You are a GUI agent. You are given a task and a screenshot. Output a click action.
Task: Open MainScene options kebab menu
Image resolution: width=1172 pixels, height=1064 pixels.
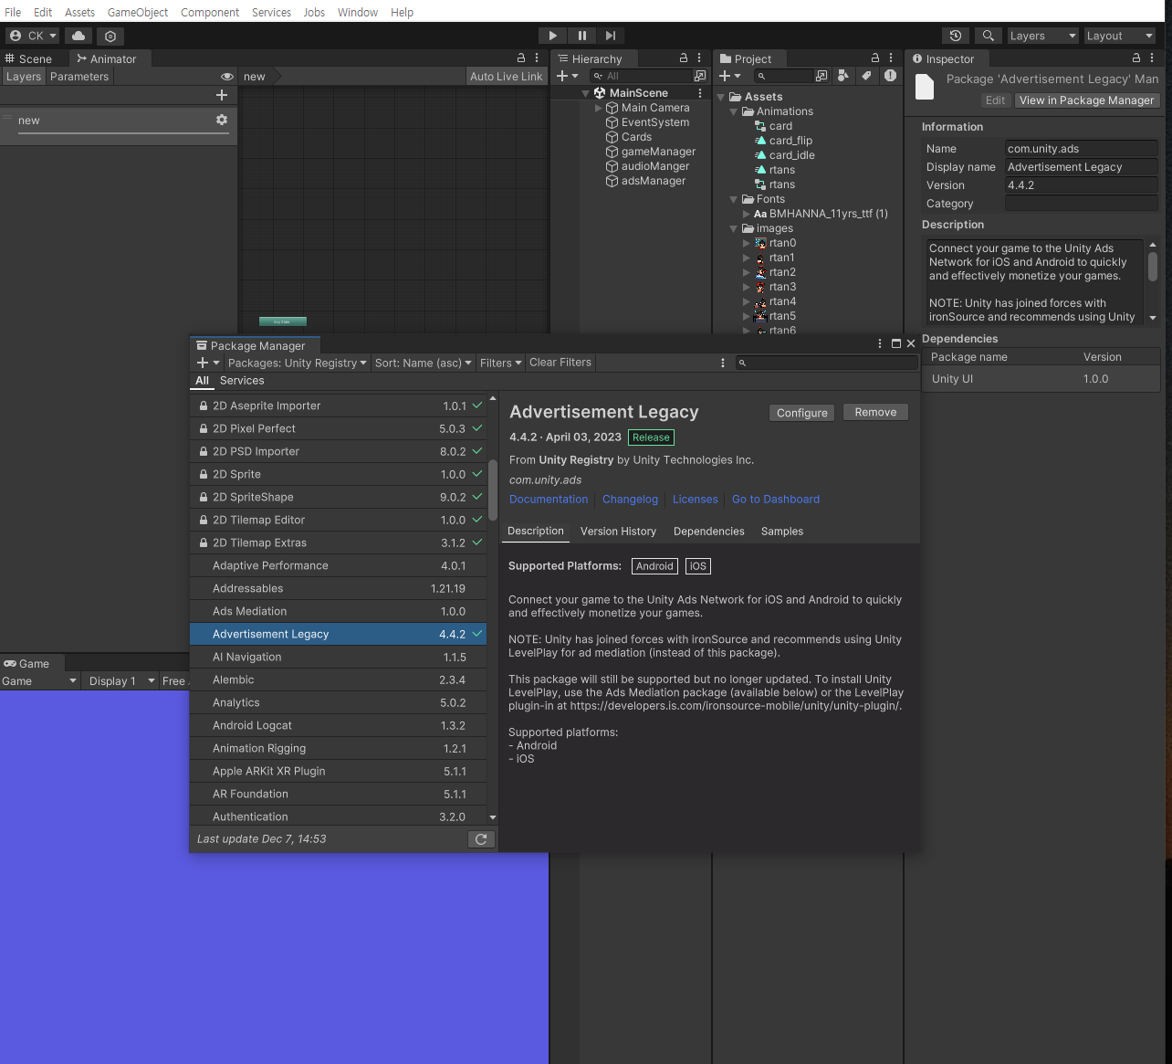click(x=700, y=93)
